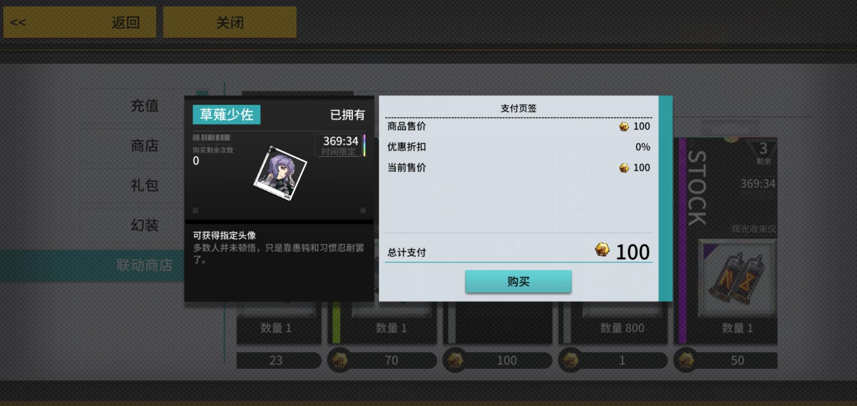The width and height of the screenshot is (857, 406).
Task: Go back with the 返回 button
Action: [80, 22]
